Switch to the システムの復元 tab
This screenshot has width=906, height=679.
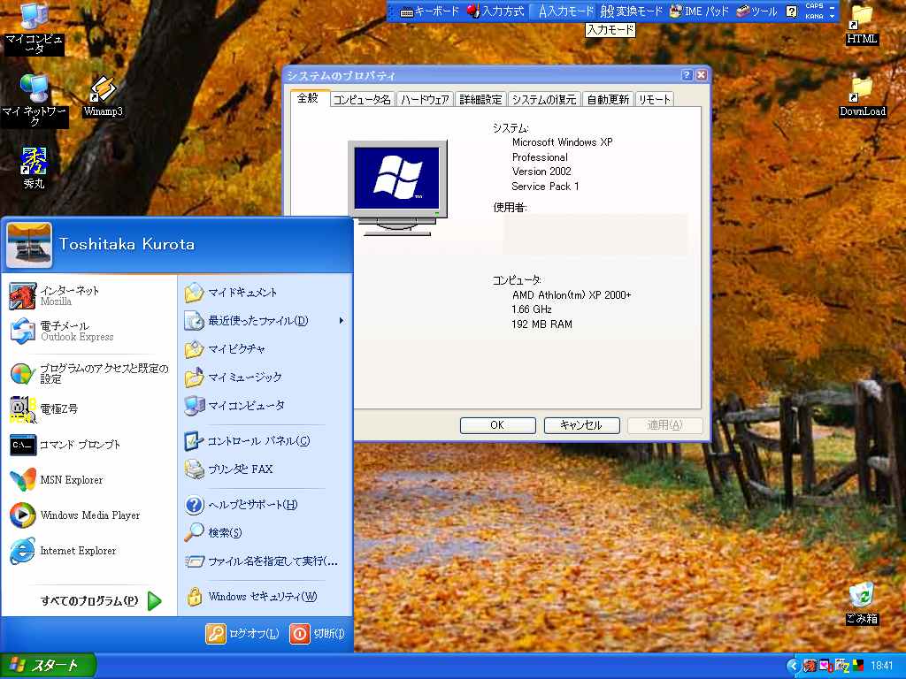pos(544,99)
